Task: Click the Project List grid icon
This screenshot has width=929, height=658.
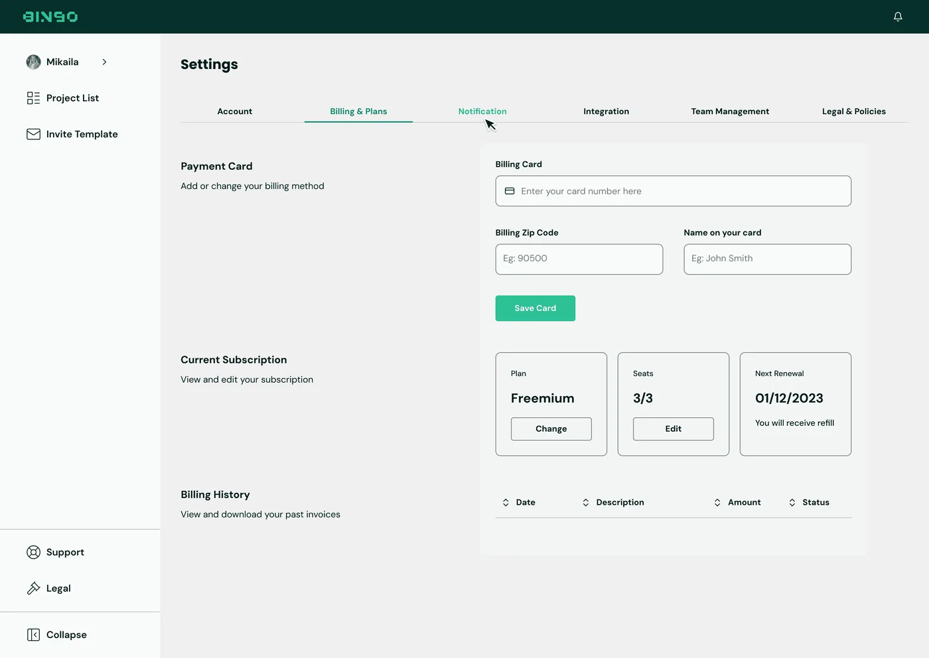Action: [33, 98]
